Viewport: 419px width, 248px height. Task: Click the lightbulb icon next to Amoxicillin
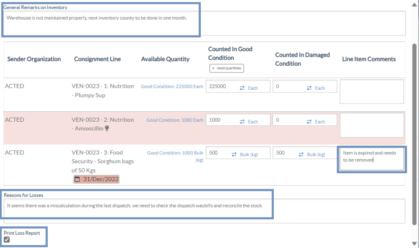107,129
